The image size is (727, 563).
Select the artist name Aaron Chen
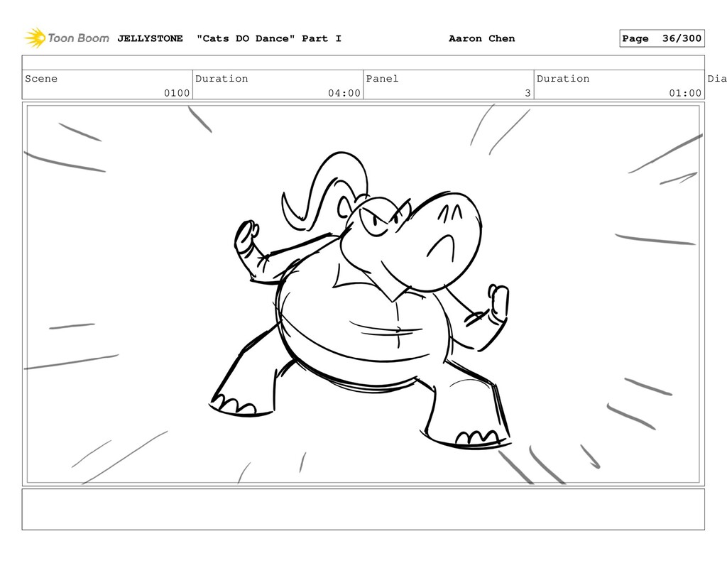click(x=482, y=38)
